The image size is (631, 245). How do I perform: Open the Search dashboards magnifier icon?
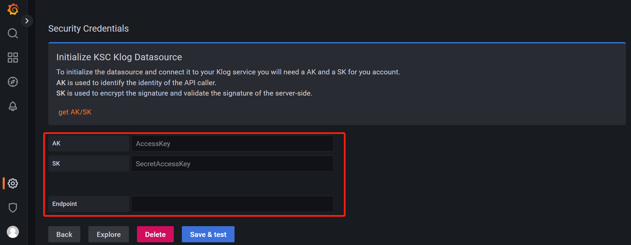[13, 33]
